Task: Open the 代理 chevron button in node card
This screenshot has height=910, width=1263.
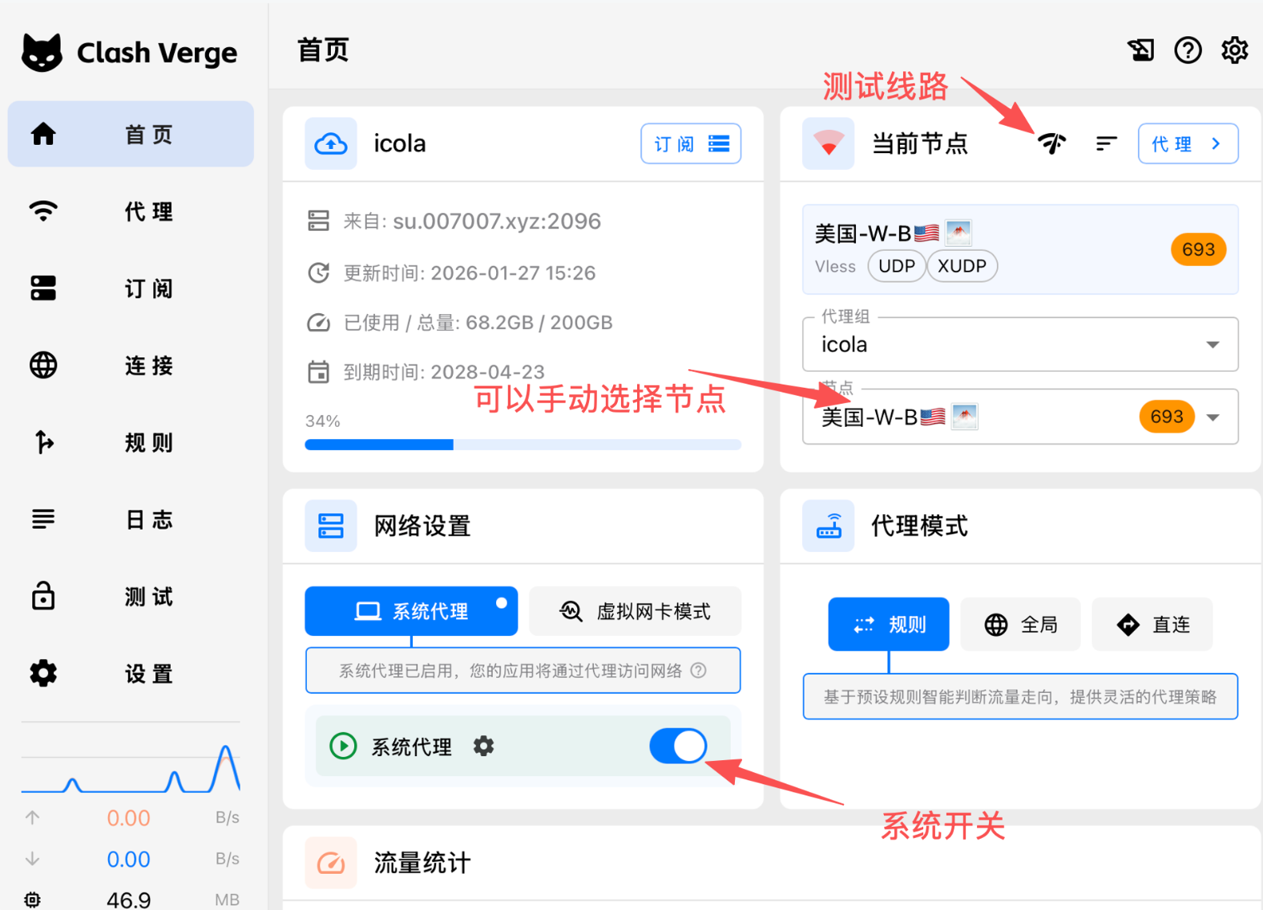Action: [x=1188, y=144]
